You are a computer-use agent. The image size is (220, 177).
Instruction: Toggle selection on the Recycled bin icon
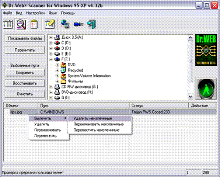pos(63,70)
